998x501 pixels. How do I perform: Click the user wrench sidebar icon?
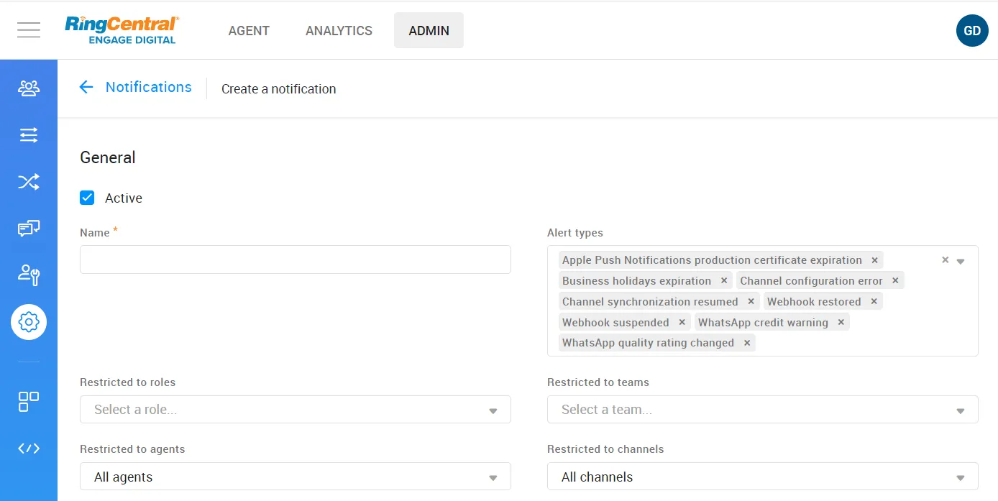tap(29, 275)
